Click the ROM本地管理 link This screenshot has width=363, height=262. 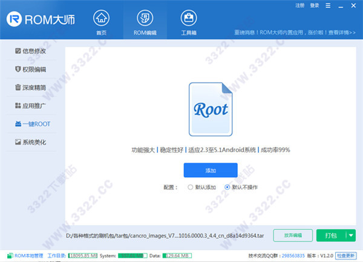click(x=28, y=256)
